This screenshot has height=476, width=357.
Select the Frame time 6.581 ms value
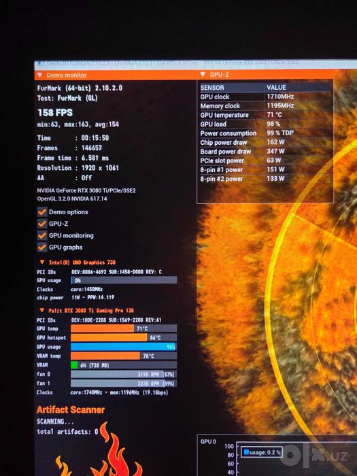click(95, 158)
